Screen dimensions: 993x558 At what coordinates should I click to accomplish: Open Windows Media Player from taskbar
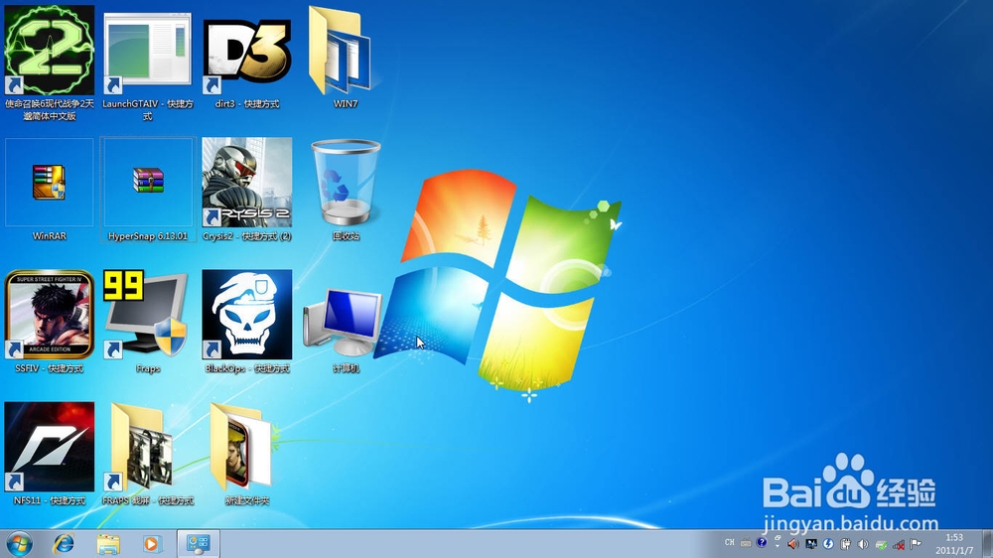tap(151, 544)
